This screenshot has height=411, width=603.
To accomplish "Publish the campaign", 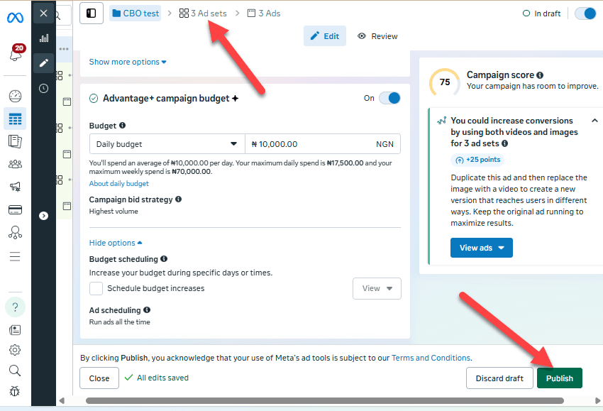I will click(560, 378).
